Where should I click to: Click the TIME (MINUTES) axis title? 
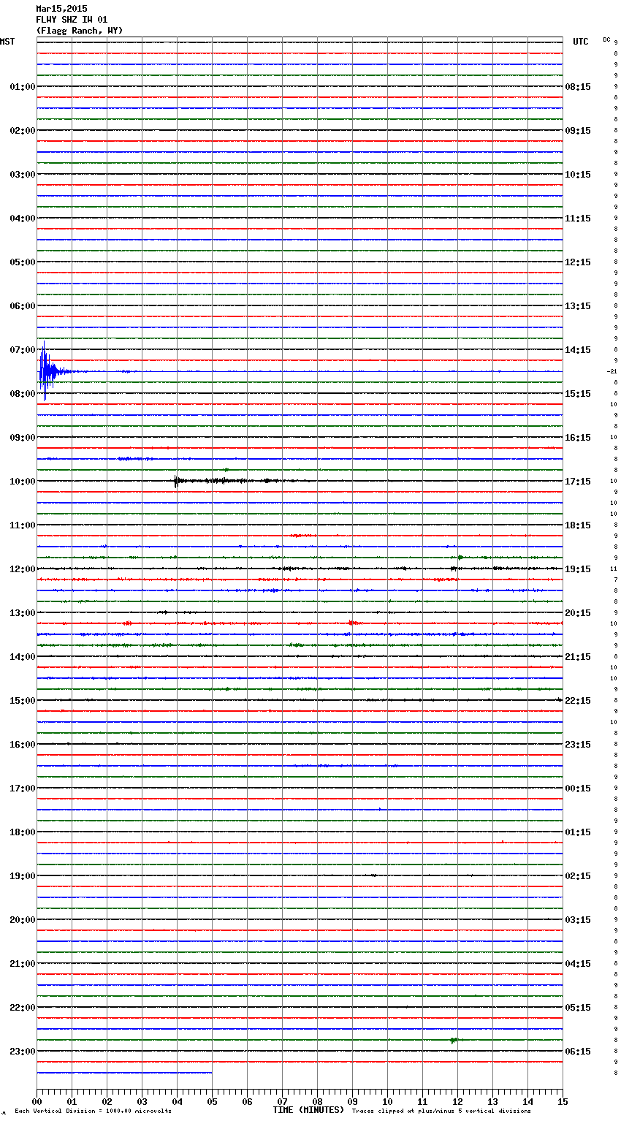308,1110
